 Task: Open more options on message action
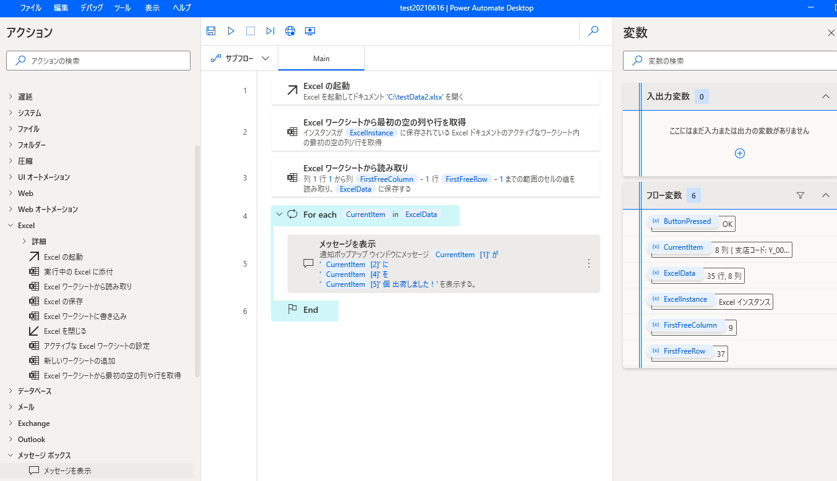pyautogui.click(x=588, y=263)
